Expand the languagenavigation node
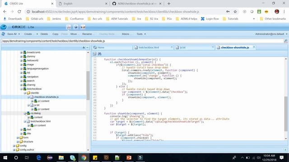The width and height of the screenshot is (289, 162). coord(21,68)
